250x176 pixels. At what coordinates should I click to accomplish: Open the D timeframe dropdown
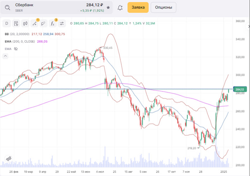pyautogui.click(x=7, y=24)
